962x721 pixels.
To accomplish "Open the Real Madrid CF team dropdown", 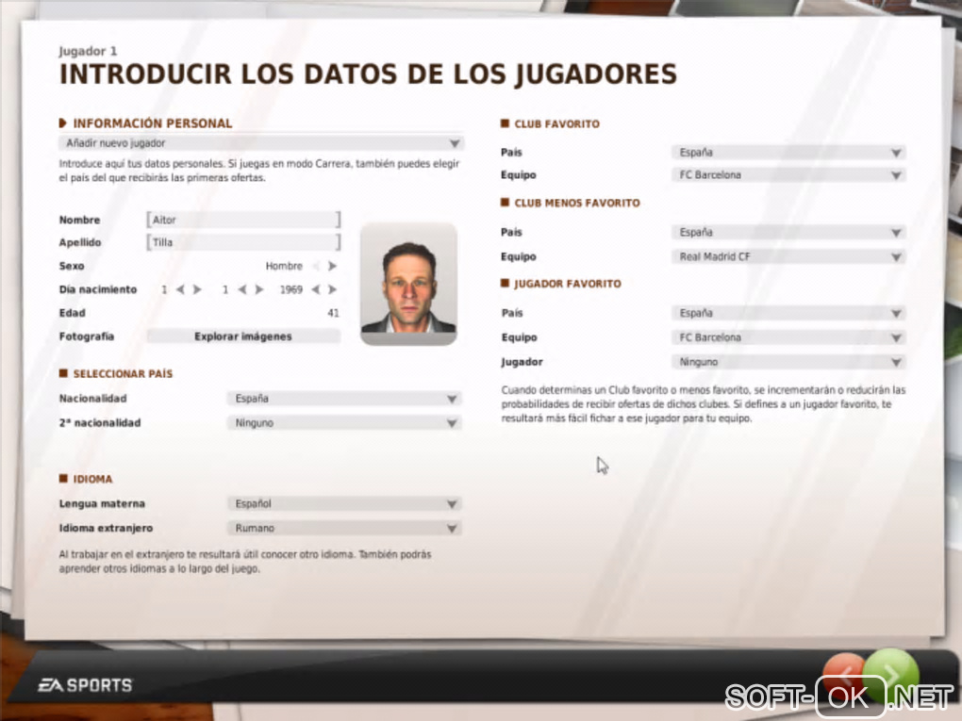I will [x=788, y=257].
